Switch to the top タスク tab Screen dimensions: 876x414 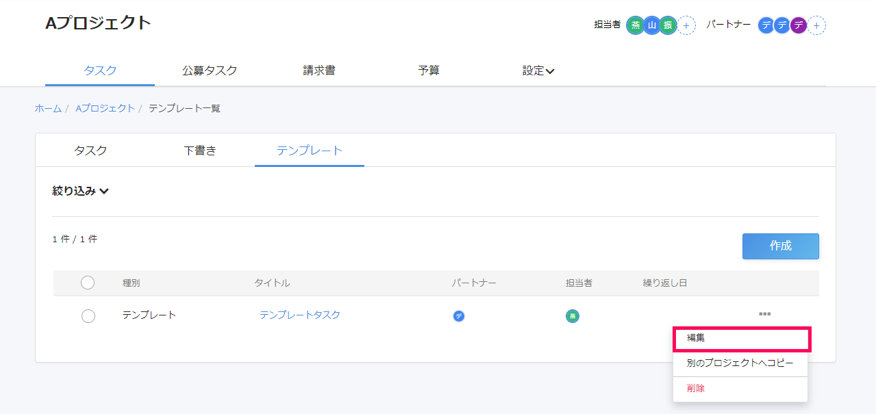click(x=100, y=70)
